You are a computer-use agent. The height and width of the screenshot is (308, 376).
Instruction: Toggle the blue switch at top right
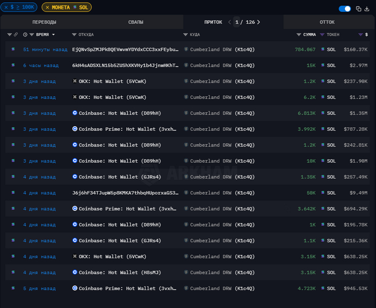tap(344, 9)
